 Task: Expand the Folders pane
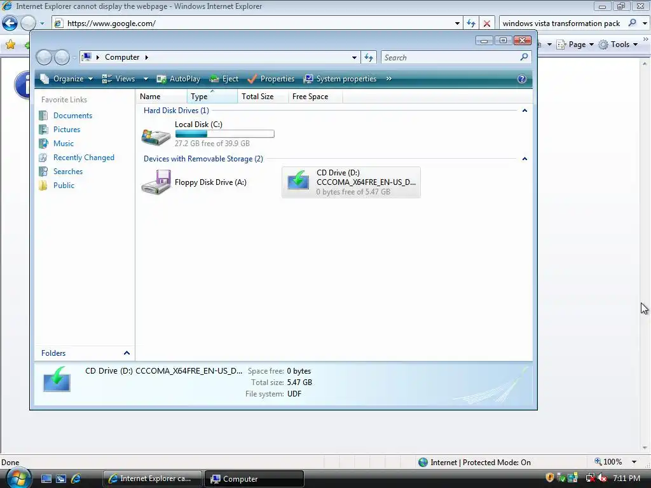(x=127, y=353)
